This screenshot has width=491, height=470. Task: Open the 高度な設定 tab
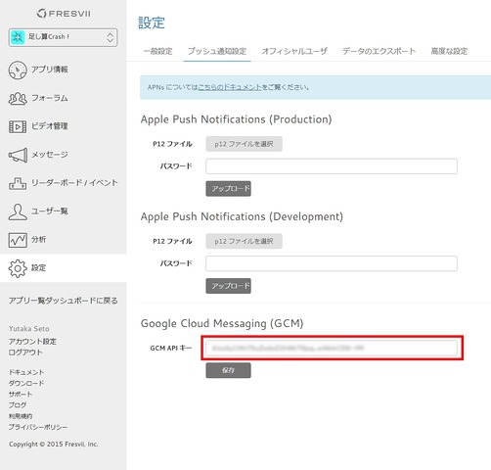coord(449,51)
